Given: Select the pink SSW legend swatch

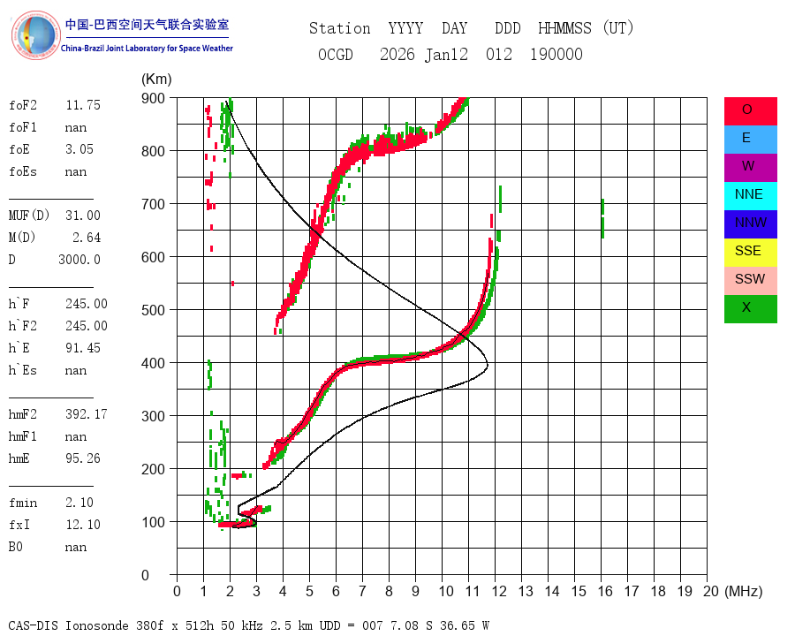Looking at the screenshot, I should pos(750,281).
